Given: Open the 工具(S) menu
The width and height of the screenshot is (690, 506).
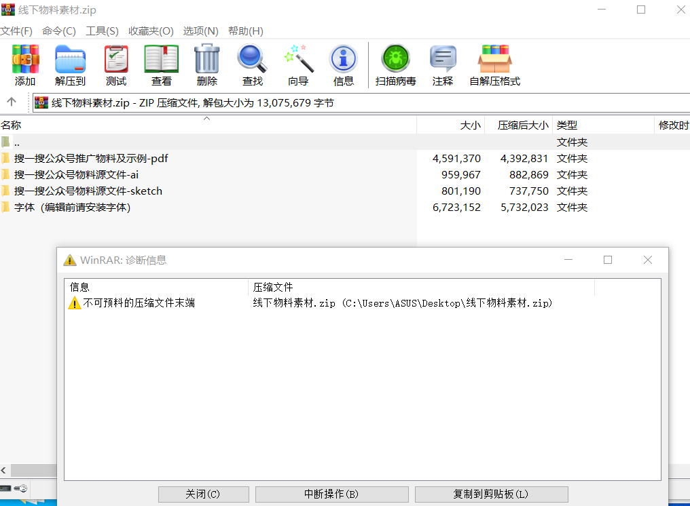Looking at the screenshot, I should (102, 31).
